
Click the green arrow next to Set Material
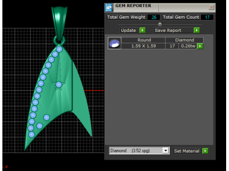click(x=205, y=151)
